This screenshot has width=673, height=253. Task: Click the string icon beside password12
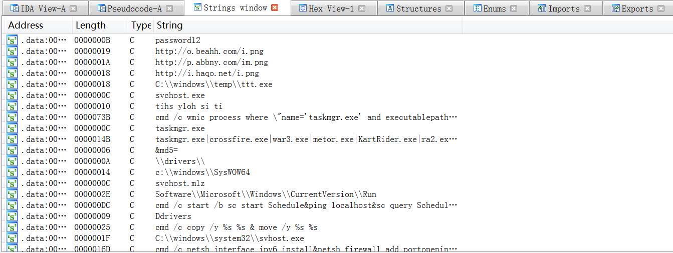click(x=12, y=40)
